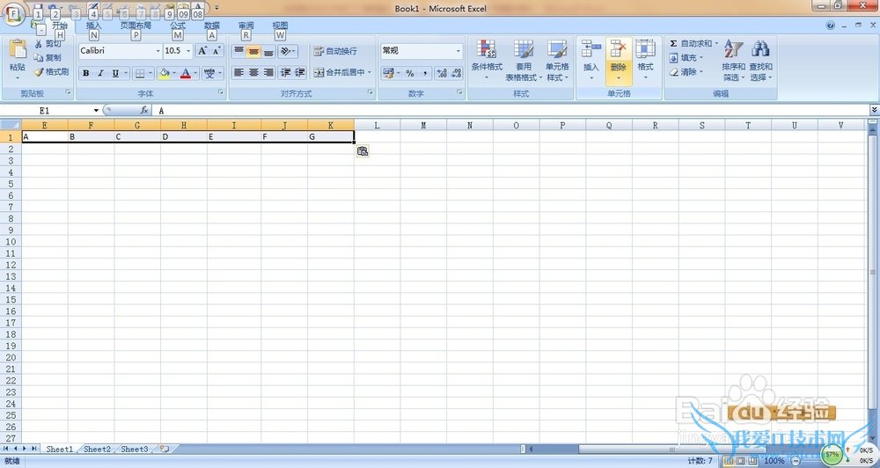The width and height of the screenshot is (880, 468).
Task: Click 剪切 (Cut) in clipboard group
Action: click(48, 44)
